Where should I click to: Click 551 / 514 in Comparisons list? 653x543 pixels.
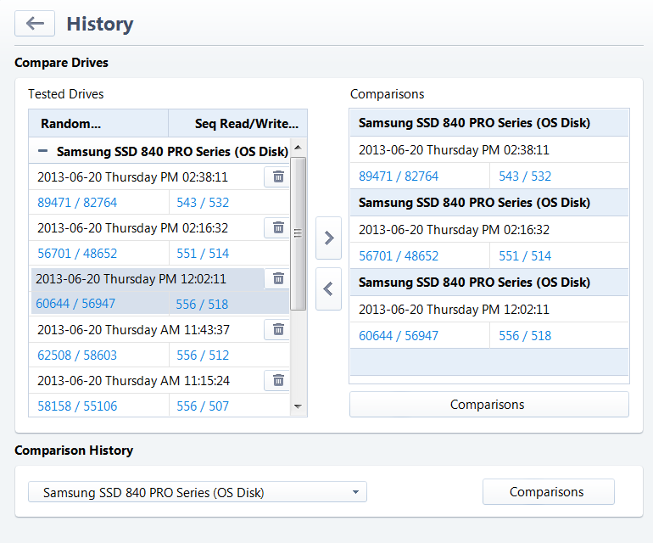click(x=525, y=256)
